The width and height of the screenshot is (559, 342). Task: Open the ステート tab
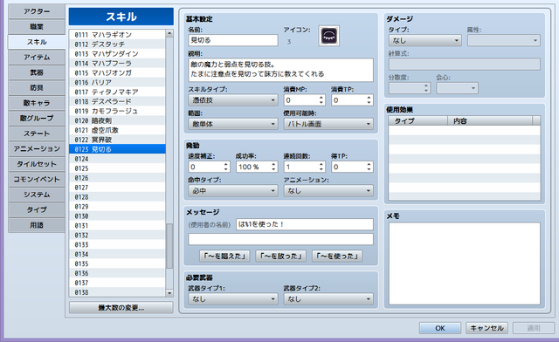[x=37, y=133]
